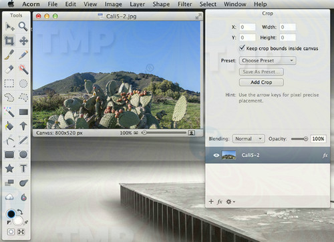This screenshot has height=242, width=334.
Task: Open the Help menu
Action: point(261,4)
